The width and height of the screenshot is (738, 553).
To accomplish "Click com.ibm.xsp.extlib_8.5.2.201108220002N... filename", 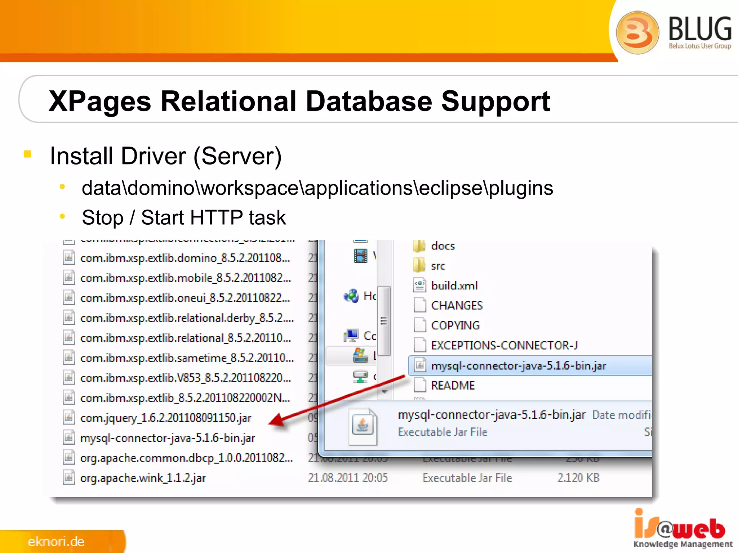I will tap(185, 398).
